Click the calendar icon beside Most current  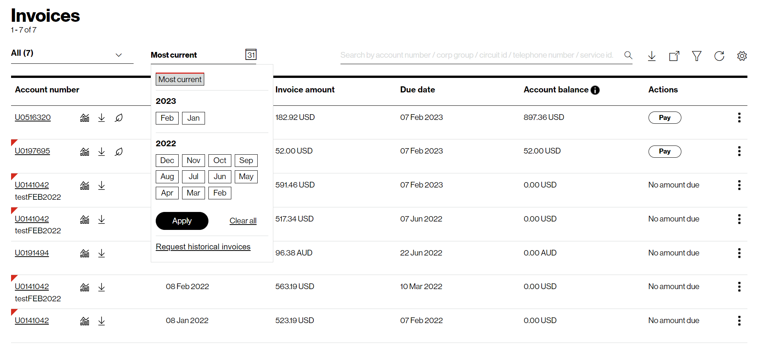point(251,55)
